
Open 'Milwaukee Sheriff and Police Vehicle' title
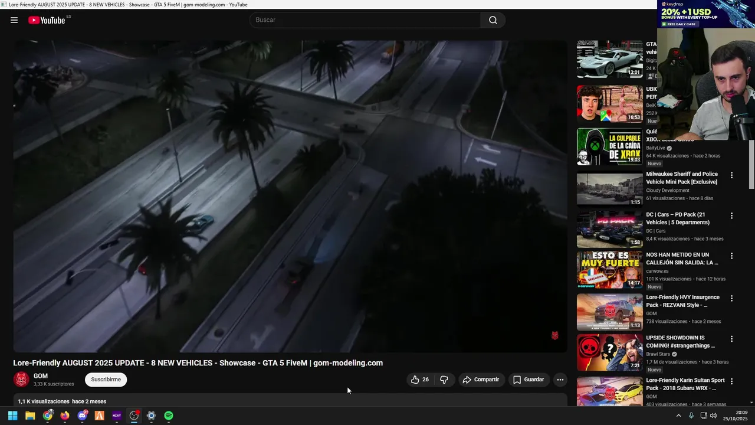pos(682,178)
